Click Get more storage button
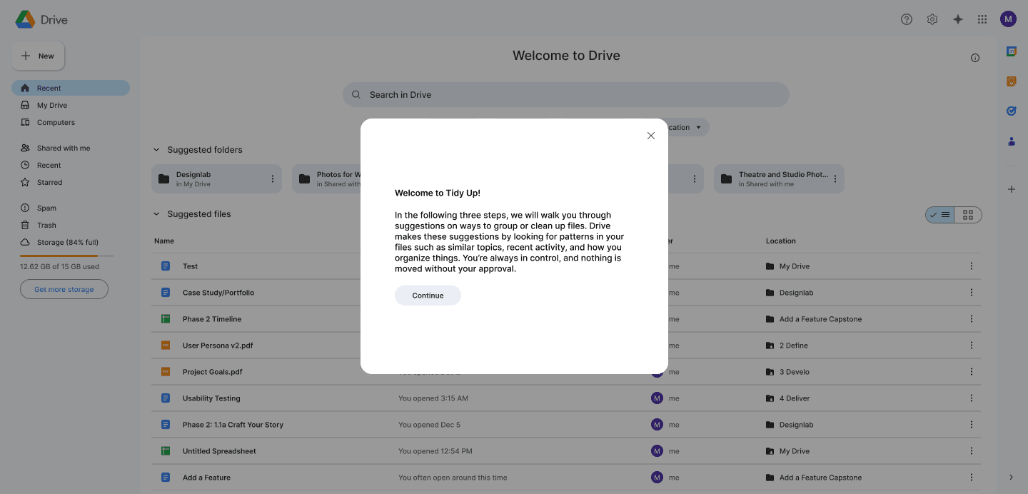The height and width of the screenshot is (494, 1028). click(64, 289)
